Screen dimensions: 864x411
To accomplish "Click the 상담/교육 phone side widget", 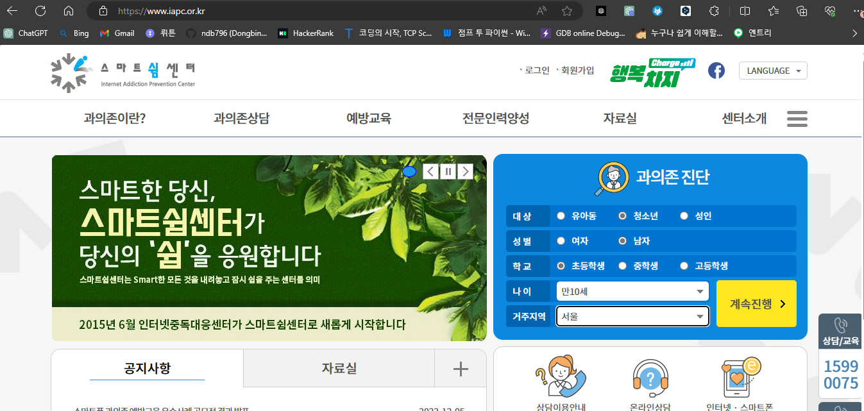I will (x=841, y=331).
